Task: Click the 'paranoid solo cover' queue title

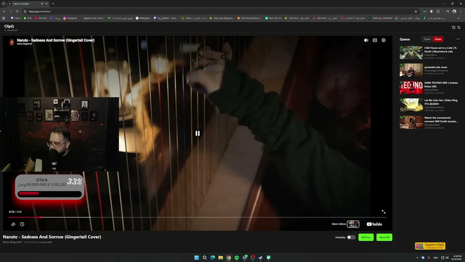Action: pyautogui.click(x=436, y=67)
